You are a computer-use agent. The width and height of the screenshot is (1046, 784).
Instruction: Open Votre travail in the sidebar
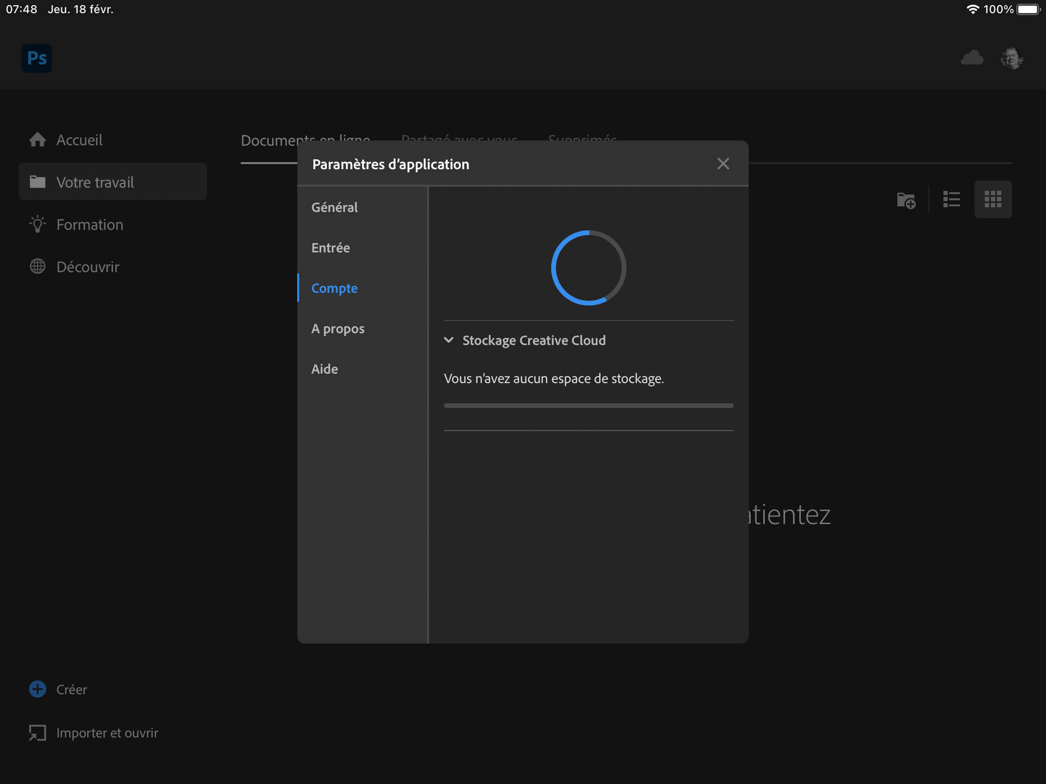113,182
